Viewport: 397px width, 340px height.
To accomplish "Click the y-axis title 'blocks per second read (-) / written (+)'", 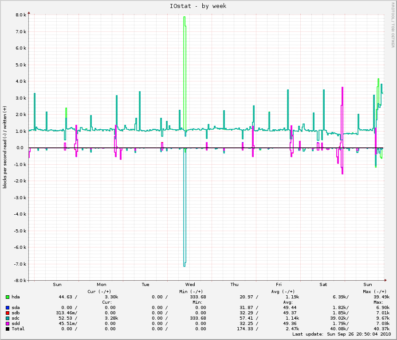I will (5, 147).
